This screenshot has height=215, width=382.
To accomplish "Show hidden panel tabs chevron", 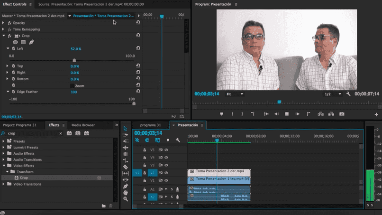I will [117, 125].
